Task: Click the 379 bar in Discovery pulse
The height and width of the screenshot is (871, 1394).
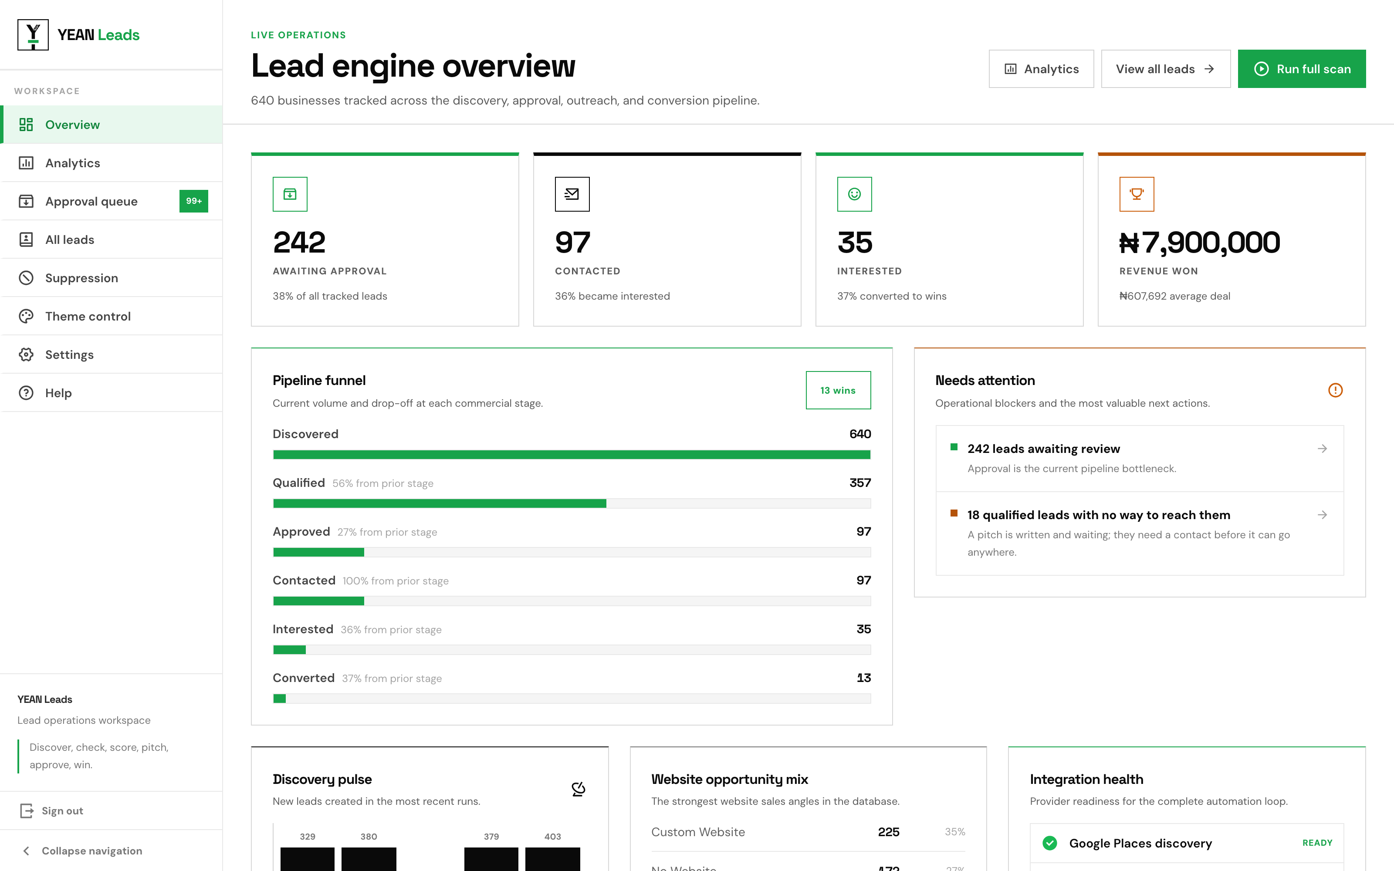Action: 491,858
